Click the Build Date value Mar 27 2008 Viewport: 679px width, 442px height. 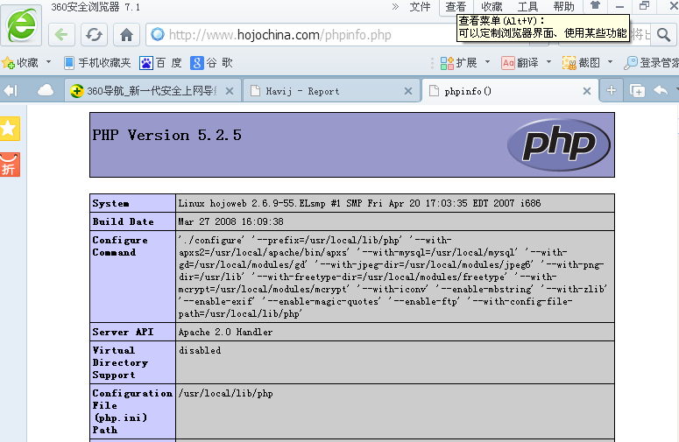pyautogui.click(x=230, y=221)
